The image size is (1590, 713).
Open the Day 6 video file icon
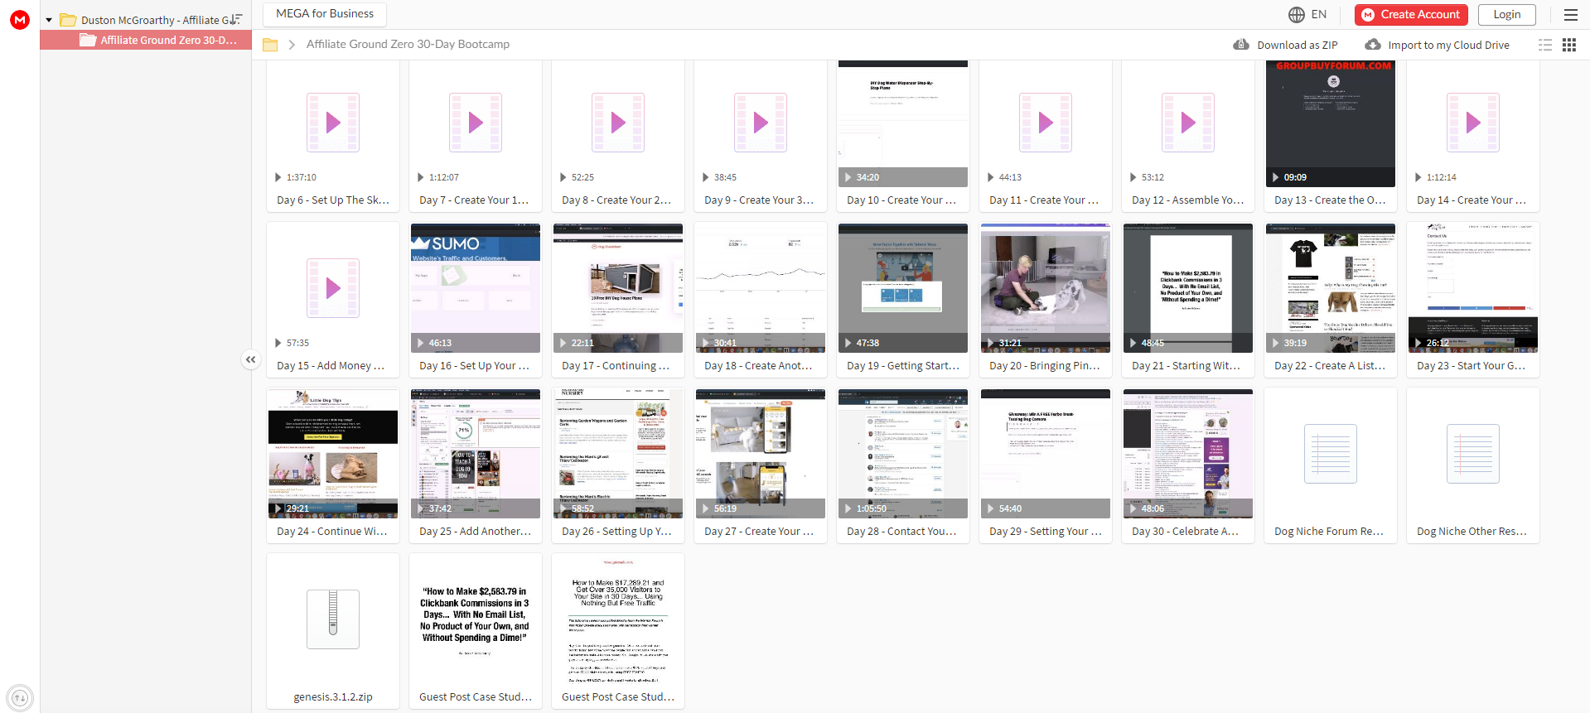coord(333,123)
